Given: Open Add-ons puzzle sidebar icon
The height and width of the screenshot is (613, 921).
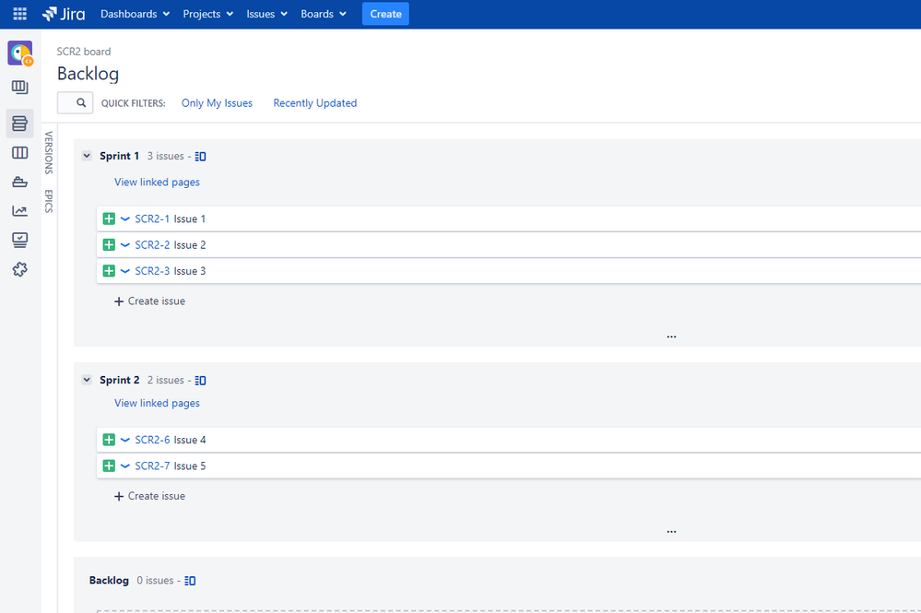Looking at the screenshot, I should [20, 269].
